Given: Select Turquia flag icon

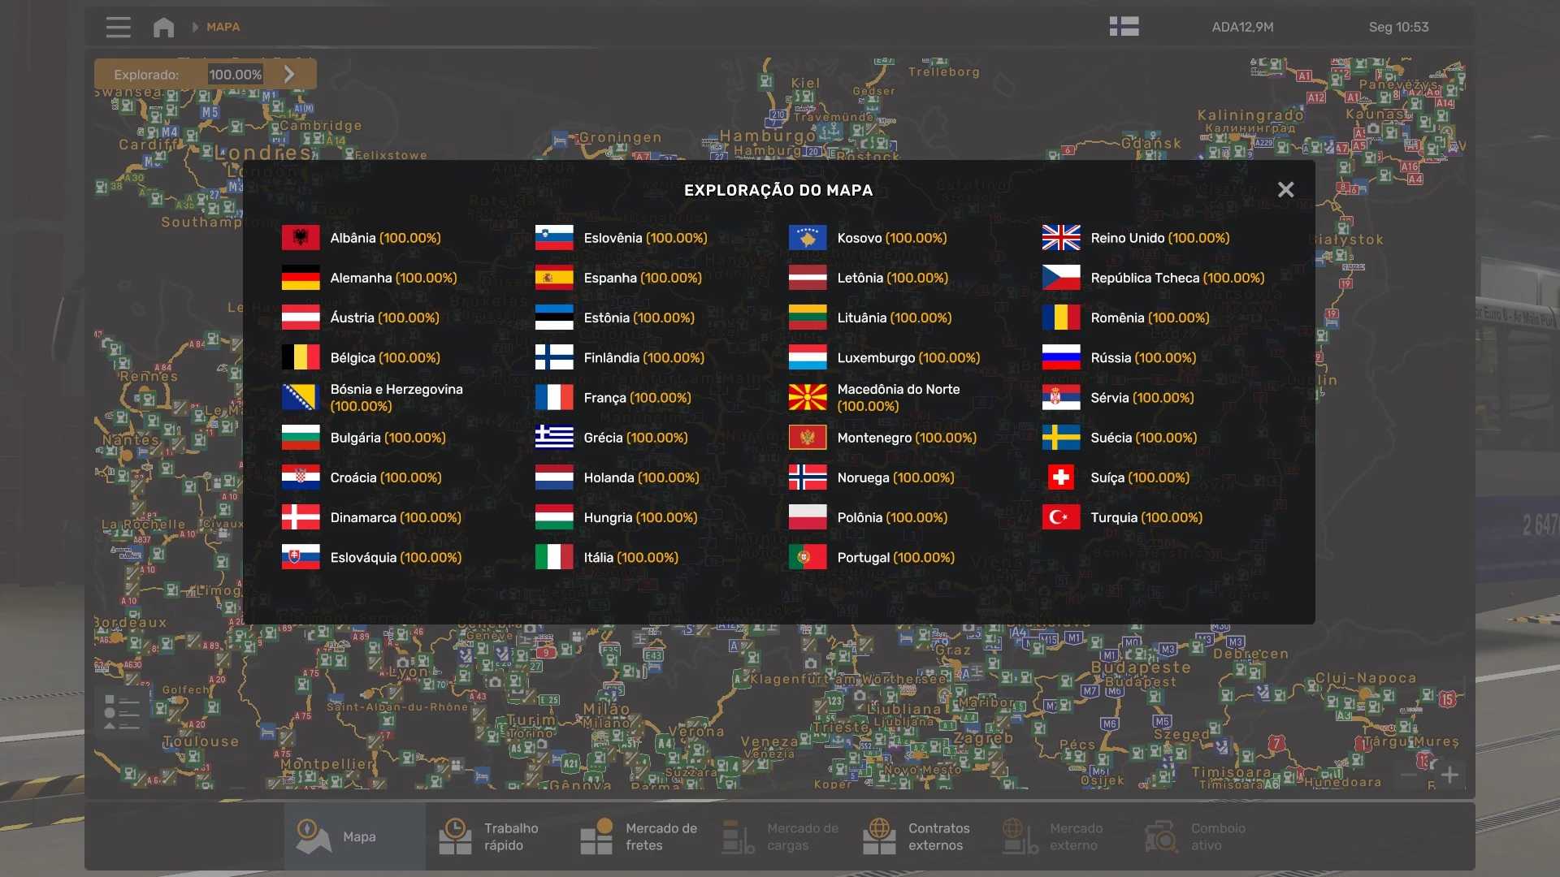Looking at the screenshot, I should coord(1061,517).
